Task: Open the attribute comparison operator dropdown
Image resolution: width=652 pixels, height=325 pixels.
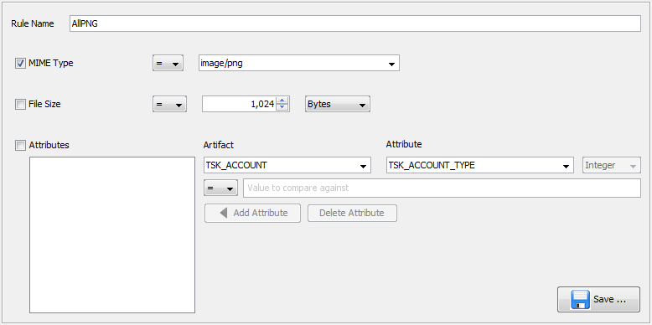Action: [x=220, y=188]
